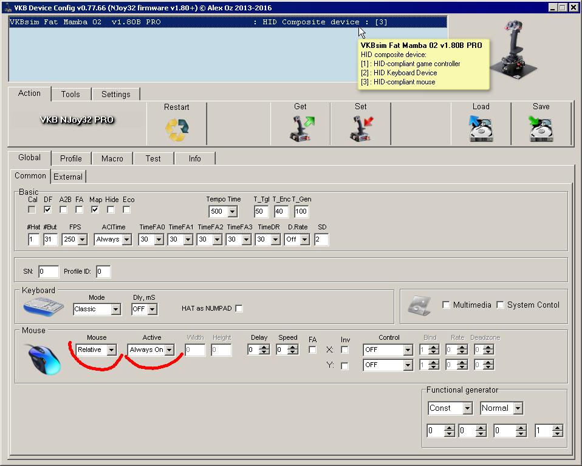Check HAT as NUMPAD option
Image resolution: width=582 pixels, height=466 pixels.
239,308
